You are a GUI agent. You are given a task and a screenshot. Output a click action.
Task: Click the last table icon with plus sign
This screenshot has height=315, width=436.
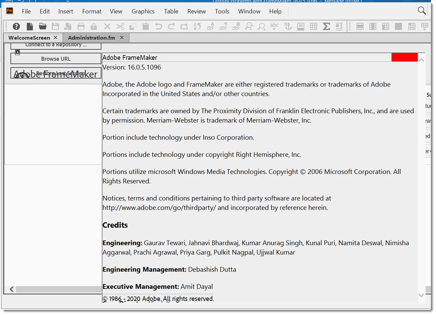tap(425, 26)
